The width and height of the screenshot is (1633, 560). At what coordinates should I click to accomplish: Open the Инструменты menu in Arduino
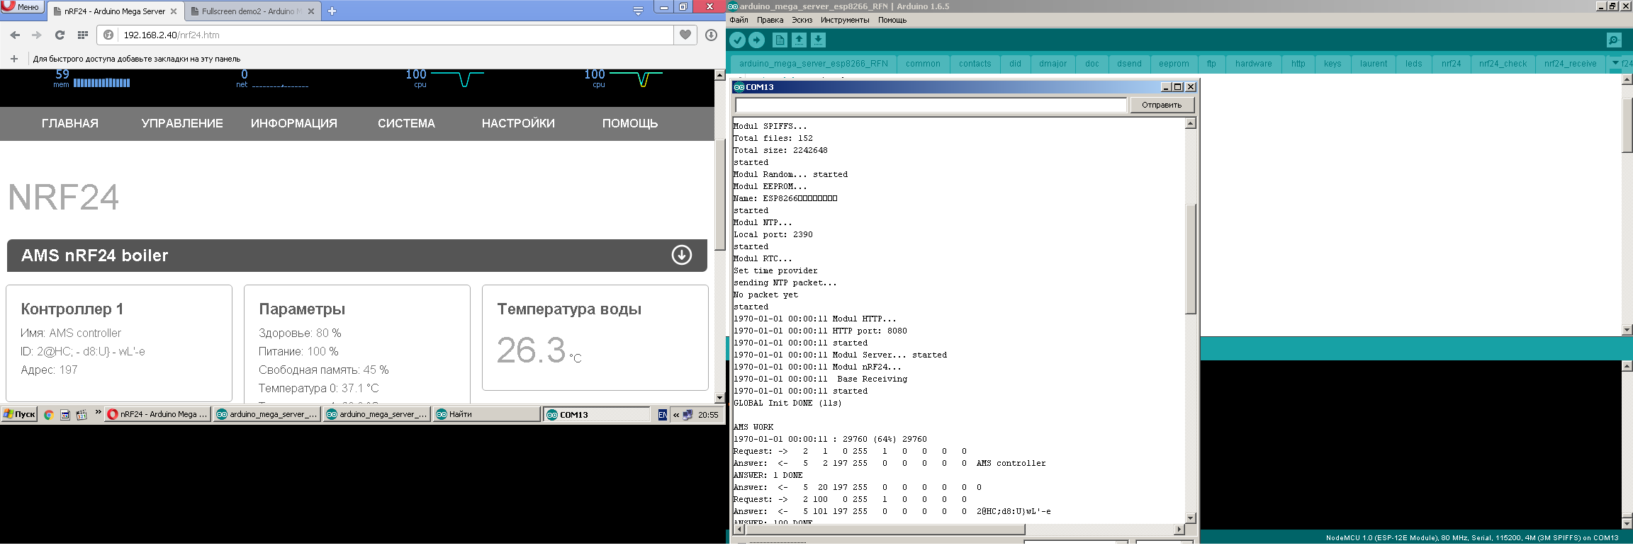click(x=845, y=20)
